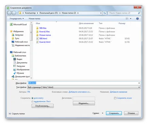Screen dimensions: 148x124
Task: Expand the arrow after Компьютер in breadcrumb
Action: coord(38,13)
